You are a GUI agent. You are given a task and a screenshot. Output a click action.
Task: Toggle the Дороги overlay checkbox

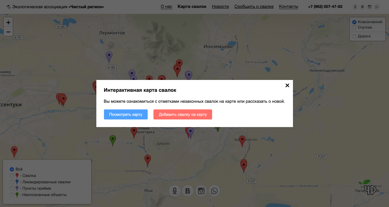(x=354, y=36)
